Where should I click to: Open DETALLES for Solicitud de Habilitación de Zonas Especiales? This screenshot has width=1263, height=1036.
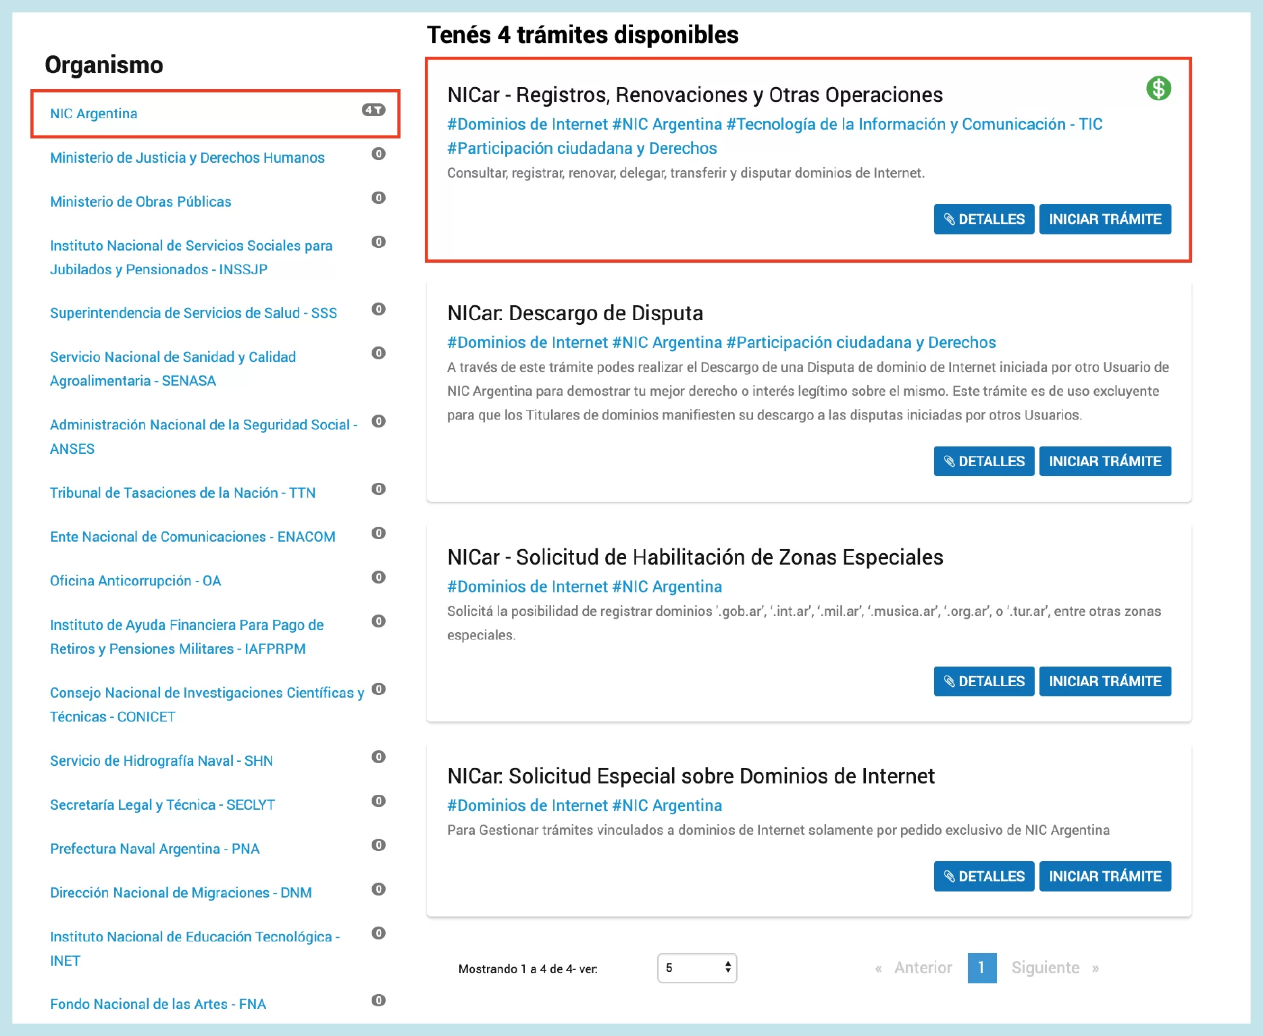[983, 681]
